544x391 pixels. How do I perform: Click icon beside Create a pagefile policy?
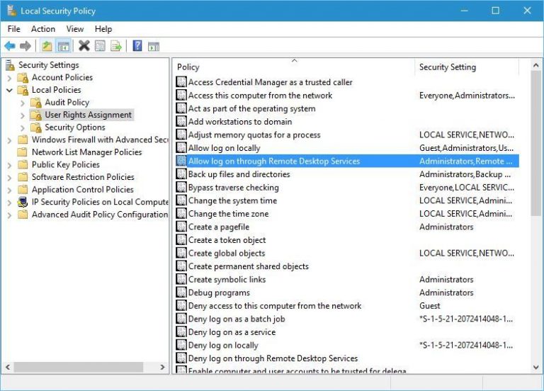coord(181,227)
